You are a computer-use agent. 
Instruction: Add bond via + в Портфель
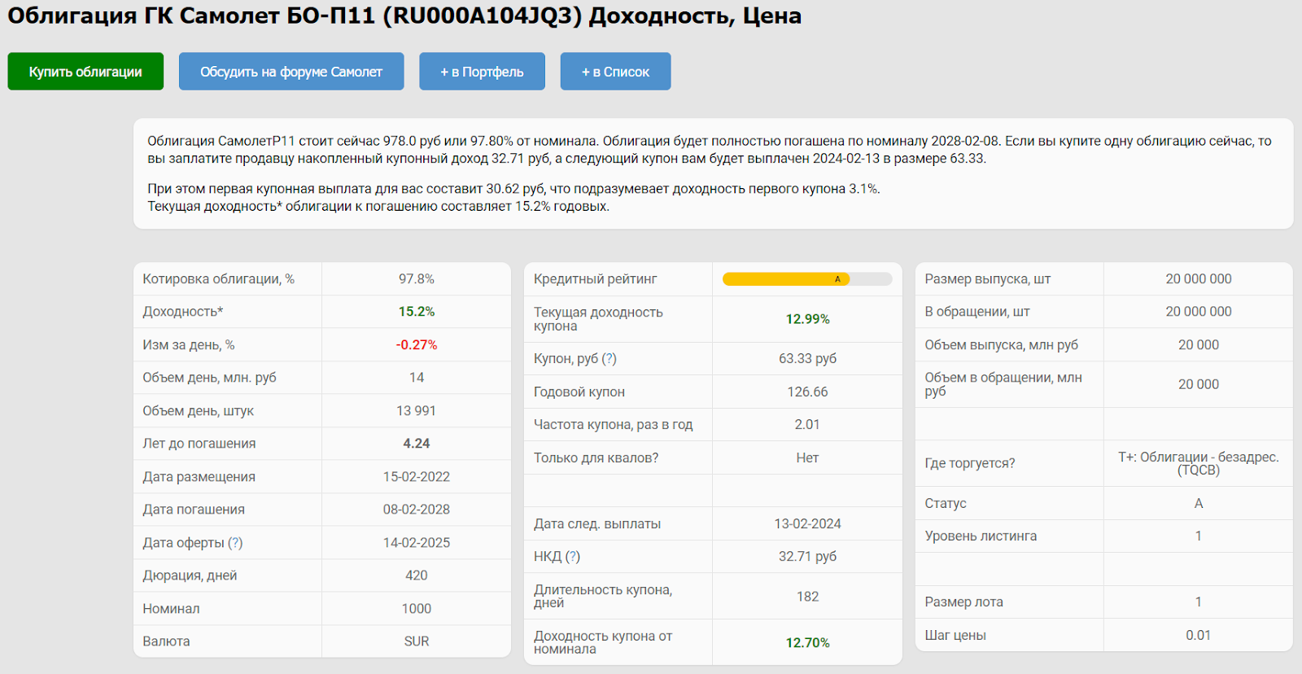pyautogui.click(x=482, y=72)
